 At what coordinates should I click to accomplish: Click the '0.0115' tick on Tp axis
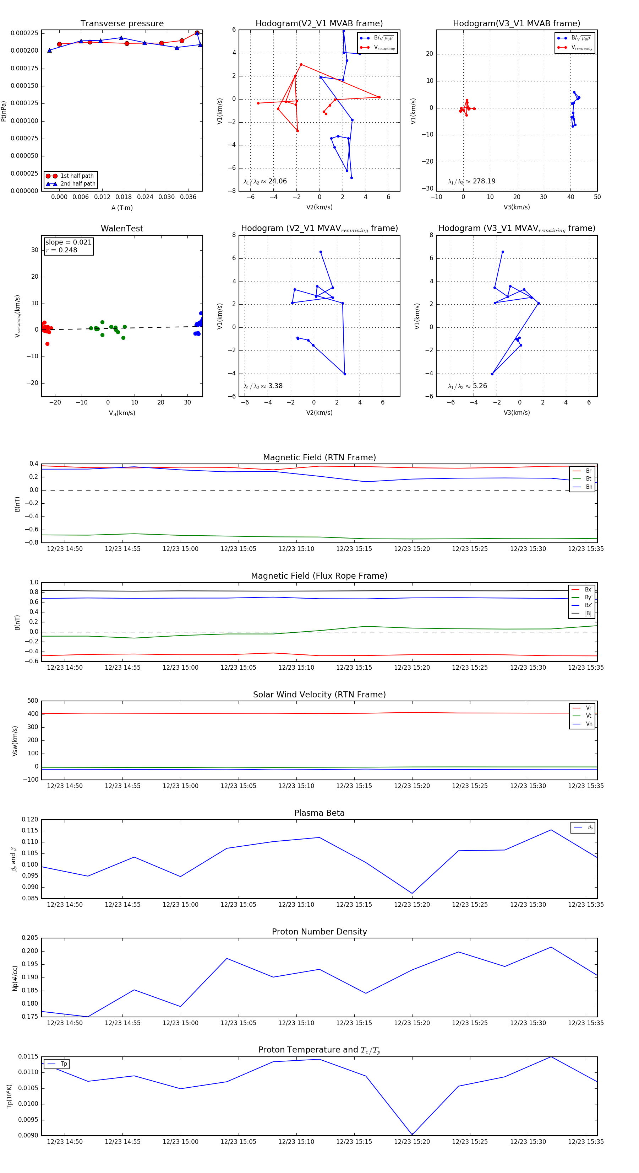coord(28,1056)
